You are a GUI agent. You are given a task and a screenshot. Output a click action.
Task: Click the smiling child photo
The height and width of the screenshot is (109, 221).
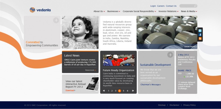coord(80,32)
